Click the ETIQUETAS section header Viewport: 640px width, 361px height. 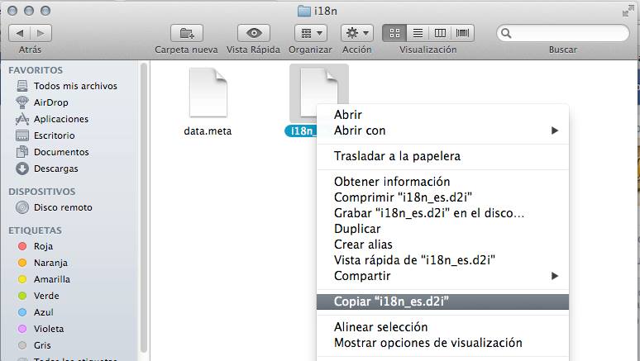(x=35, y=230)
